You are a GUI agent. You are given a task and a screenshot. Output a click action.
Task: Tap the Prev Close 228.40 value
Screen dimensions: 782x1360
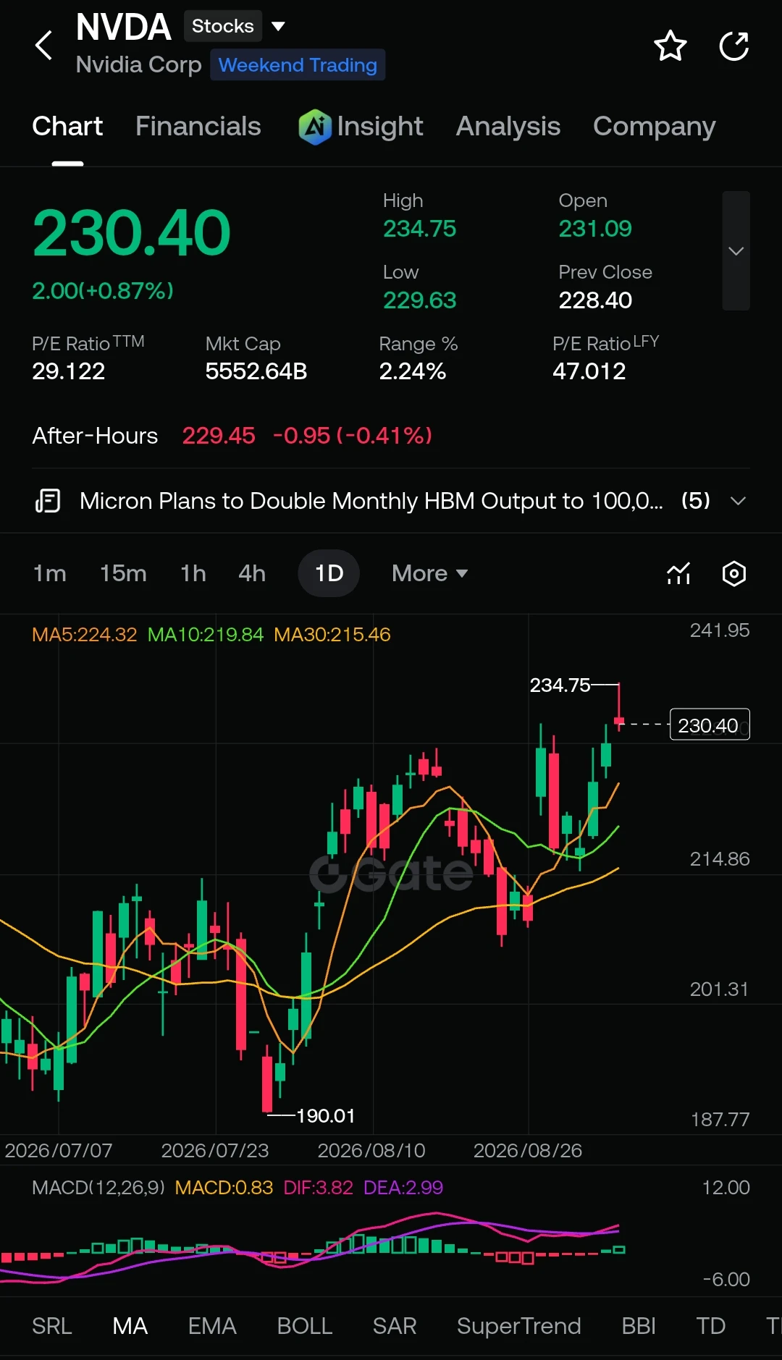click(595, 300)
